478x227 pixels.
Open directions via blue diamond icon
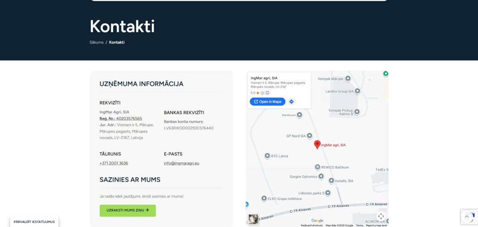tap(291, 102)
